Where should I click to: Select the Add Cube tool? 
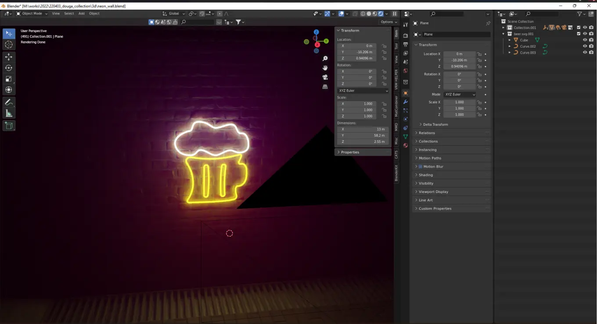tap(9, 126)
